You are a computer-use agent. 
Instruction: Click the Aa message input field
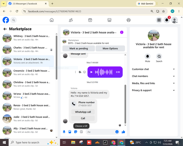pos(101,132)
